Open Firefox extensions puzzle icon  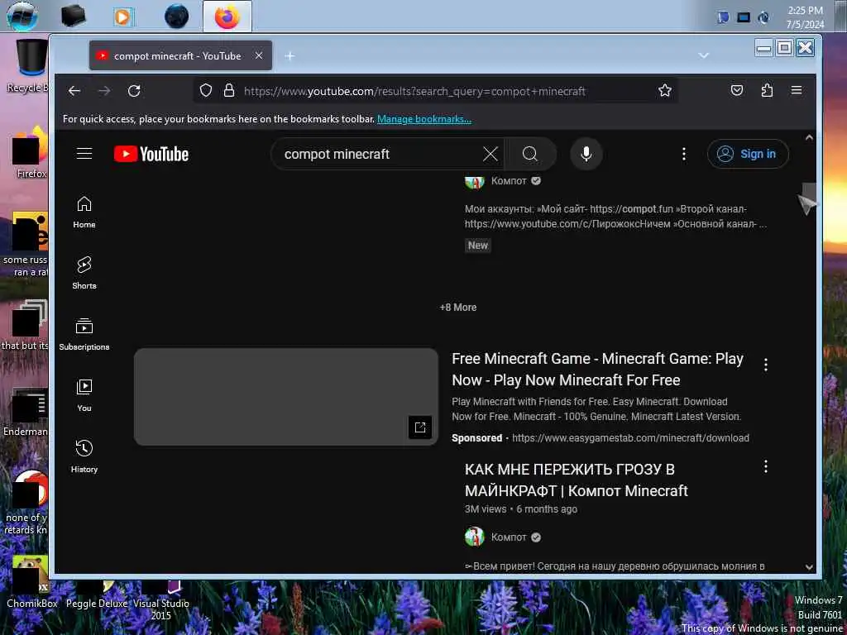pos(767,91)
